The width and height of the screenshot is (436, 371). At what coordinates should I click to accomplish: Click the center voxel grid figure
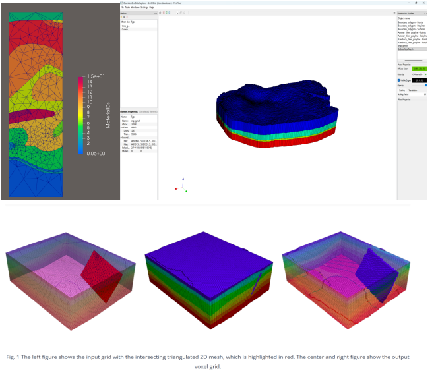(209, 280)
